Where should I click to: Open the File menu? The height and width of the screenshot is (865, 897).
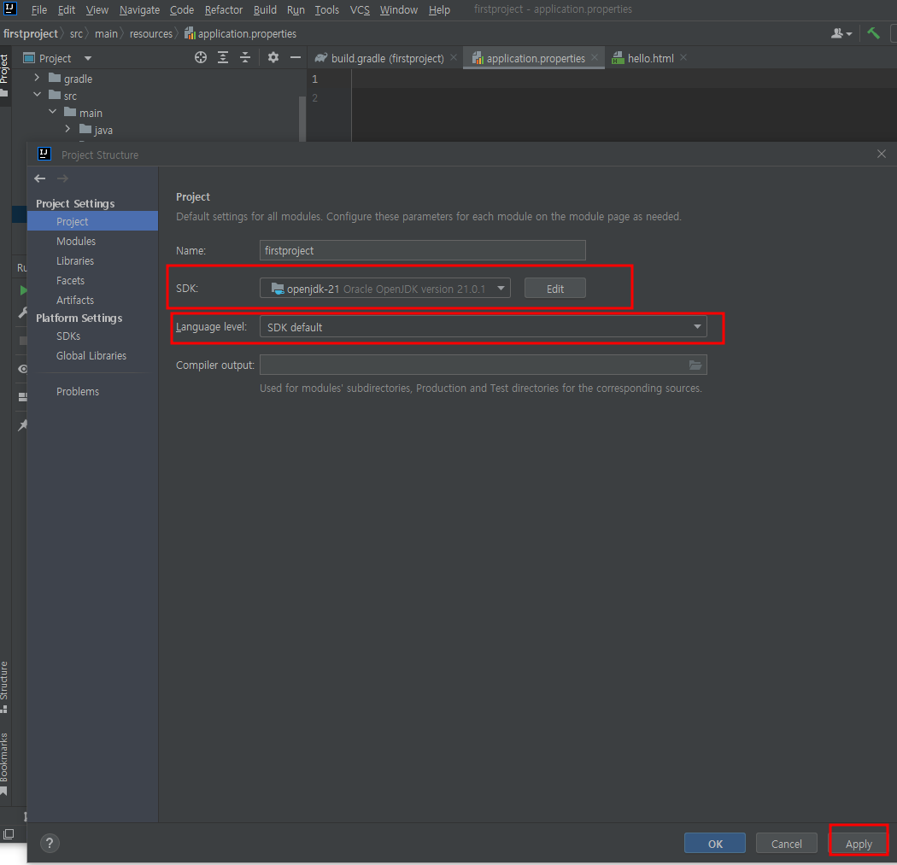tap(39, 9)
